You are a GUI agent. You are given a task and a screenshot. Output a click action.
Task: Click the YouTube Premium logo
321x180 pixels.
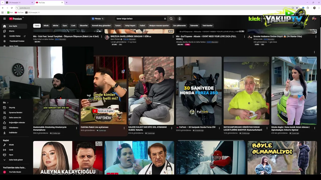pos(16,19)
